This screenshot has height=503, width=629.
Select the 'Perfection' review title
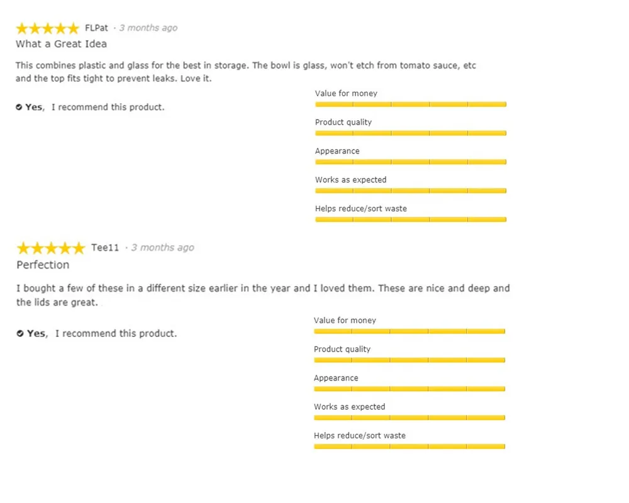(x=43, y=265)
